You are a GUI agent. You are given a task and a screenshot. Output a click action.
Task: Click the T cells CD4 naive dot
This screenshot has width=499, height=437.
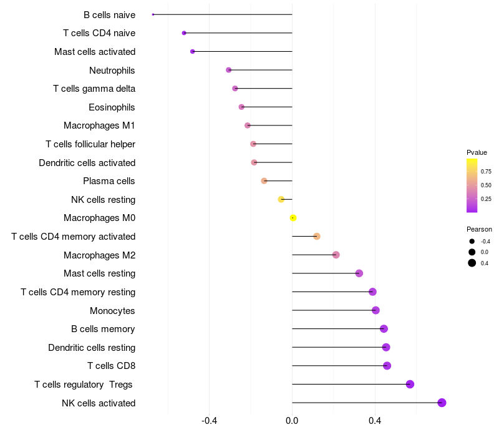[184, 33]
